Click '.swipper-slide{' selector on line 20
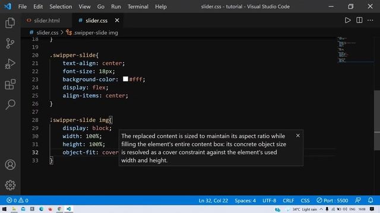 (x=74, y=55)
